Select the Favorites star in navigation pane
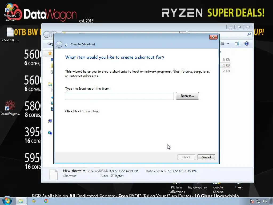The width and height of the screenshot is (273, 205). pyautogui.click(x=50, y=53)
